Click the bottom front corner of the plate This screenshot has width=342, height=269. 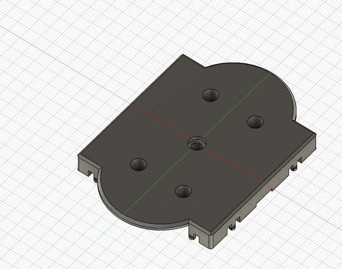pyautogui.click(x=211, y=248)
